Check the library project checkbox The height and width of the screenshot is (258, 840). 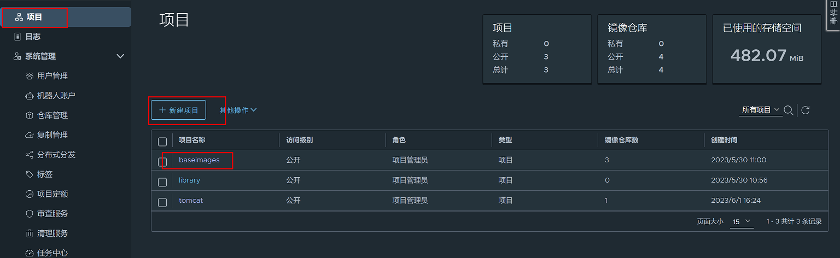pos(162,182)
